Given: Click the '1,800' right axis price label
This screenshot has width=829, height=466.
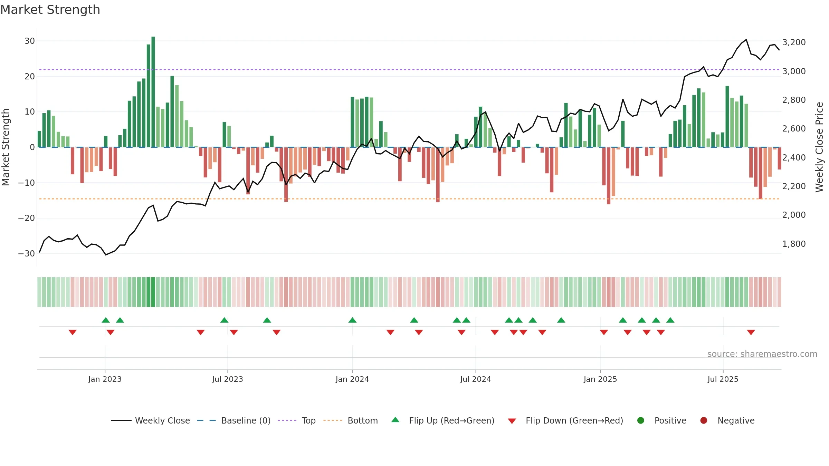Looking at the screenshot, I should pyautogui.click(x=794, y=244).
